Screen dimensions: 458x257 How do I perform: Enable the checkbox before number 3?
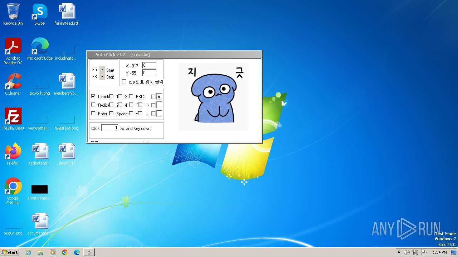click(x=120, y=96)
